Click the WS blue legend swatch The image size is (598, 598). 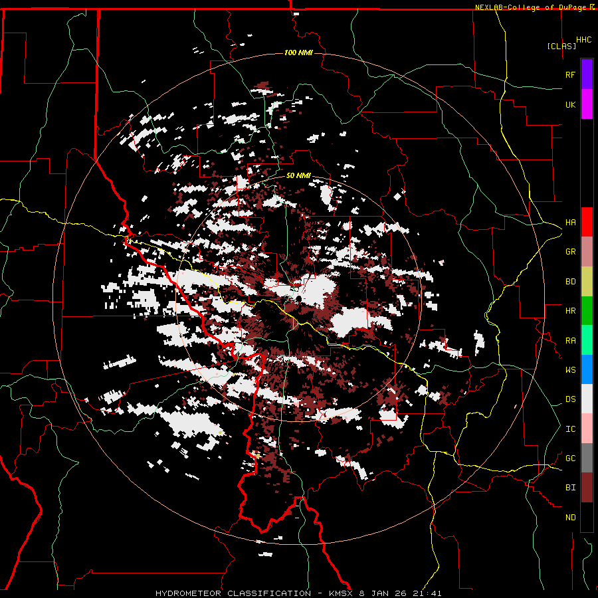pos(587,369)
